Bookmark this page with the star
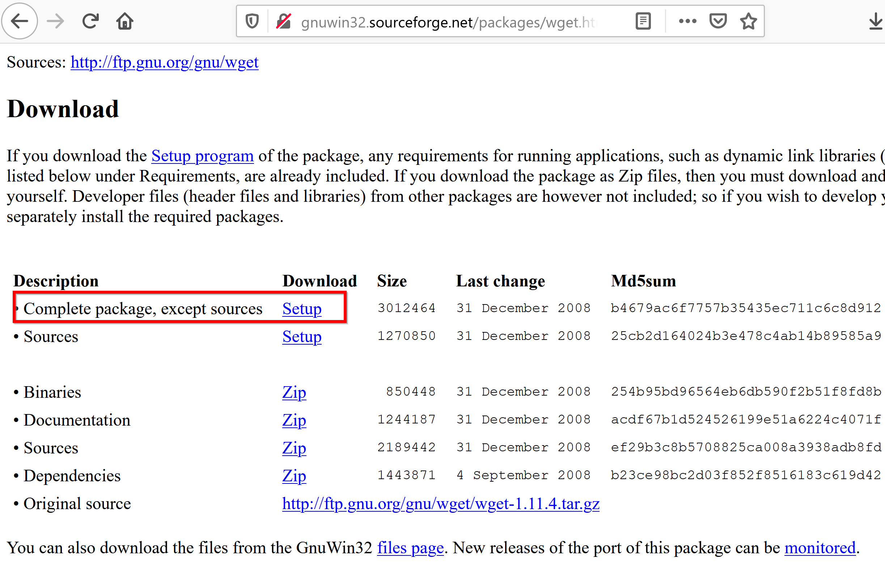This screenshot has height=567, width=885. [x=748, y=21]
